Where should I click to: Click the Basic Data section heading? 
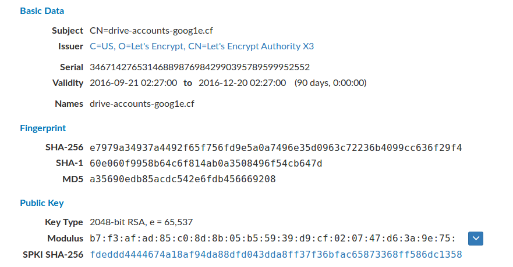click(42, 11)
